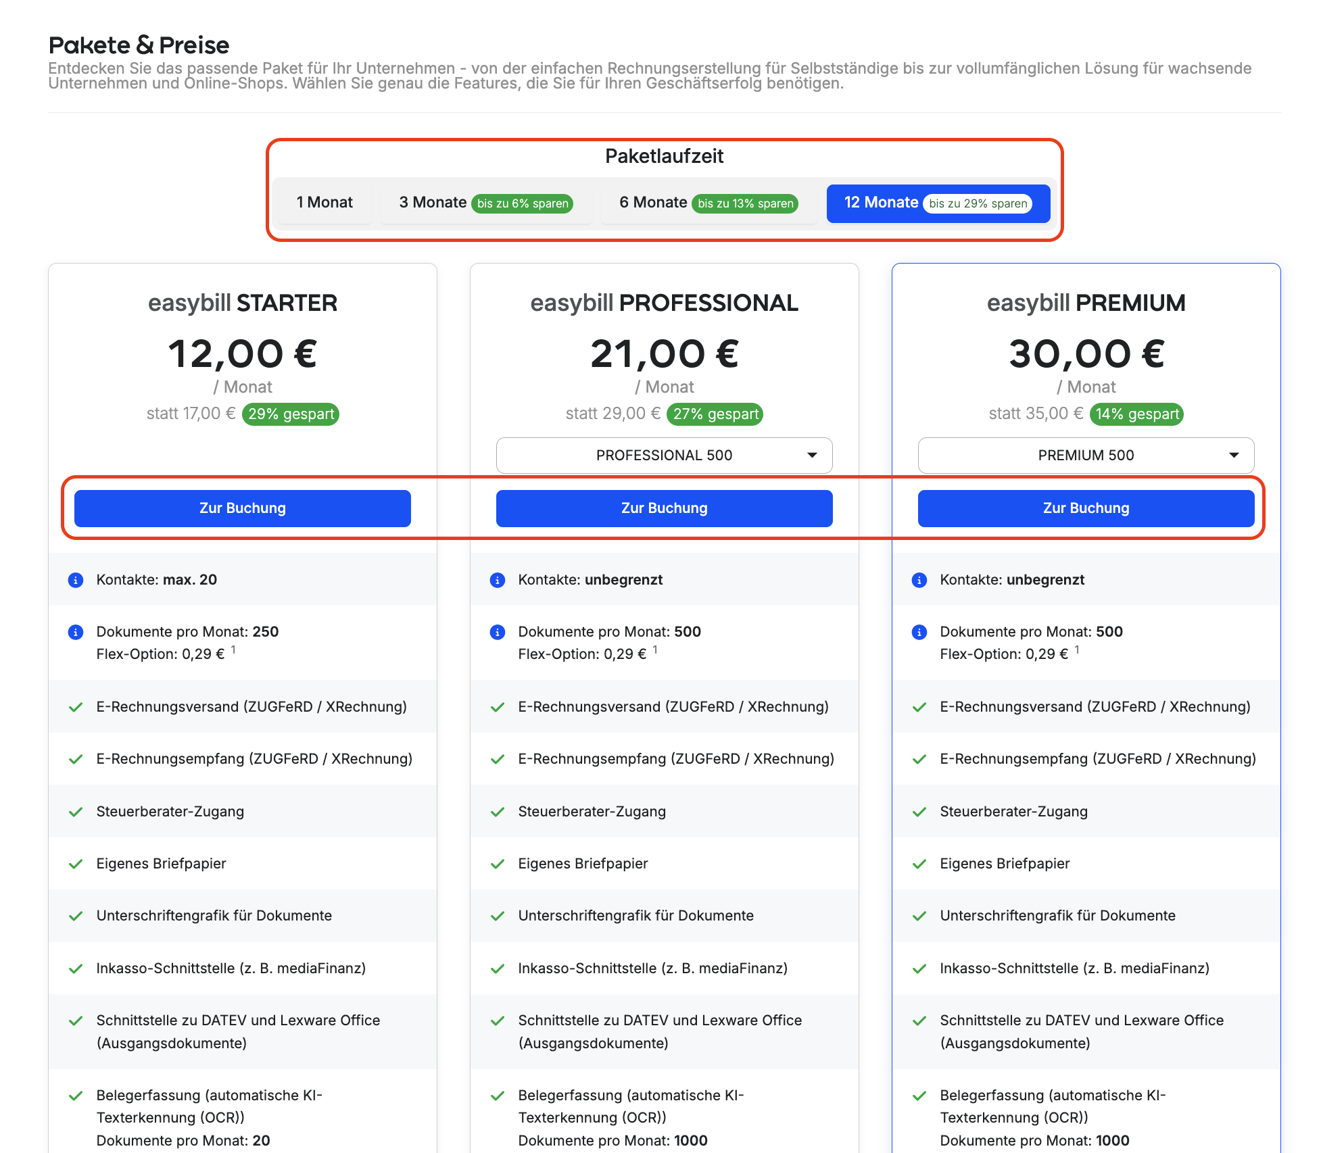Click info icon beside STARTER Dokumente pro Monat 250
The width and height of the screenshot is (1321, 1153).
click(76, 632)
